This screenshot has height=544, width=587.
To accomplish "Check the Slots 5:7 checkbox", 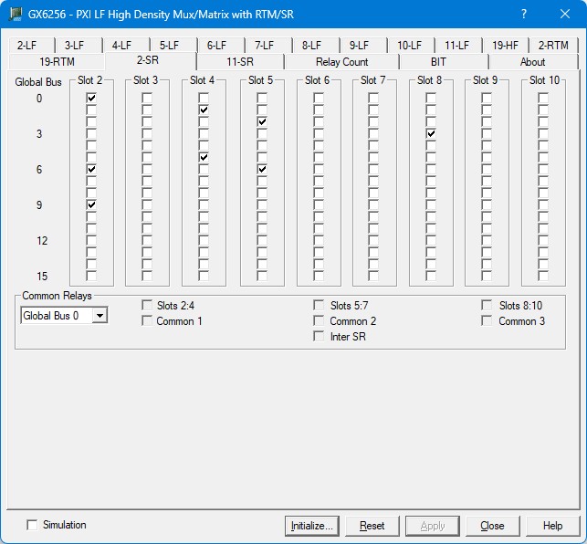I will [319, 306].
